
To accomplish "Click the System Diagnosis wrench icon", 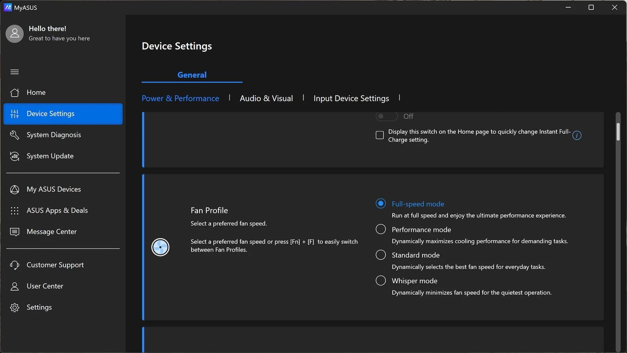I will tap(15, 135).
